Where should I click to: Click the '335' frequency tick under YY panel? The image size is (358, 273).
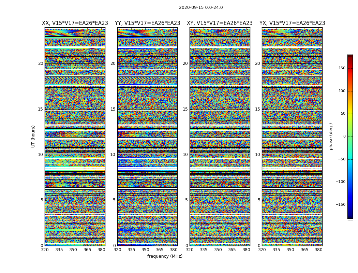click(131, 250)
